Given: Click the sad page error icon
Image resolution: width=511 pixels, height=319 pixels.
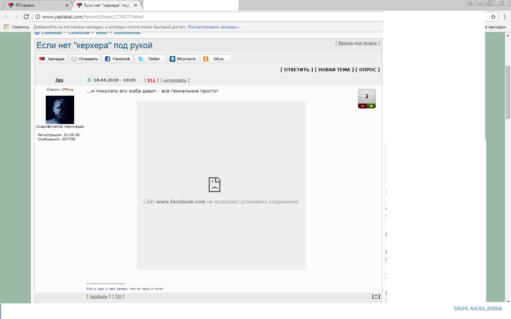Looking at the screenshot, I should coord(214,185).
